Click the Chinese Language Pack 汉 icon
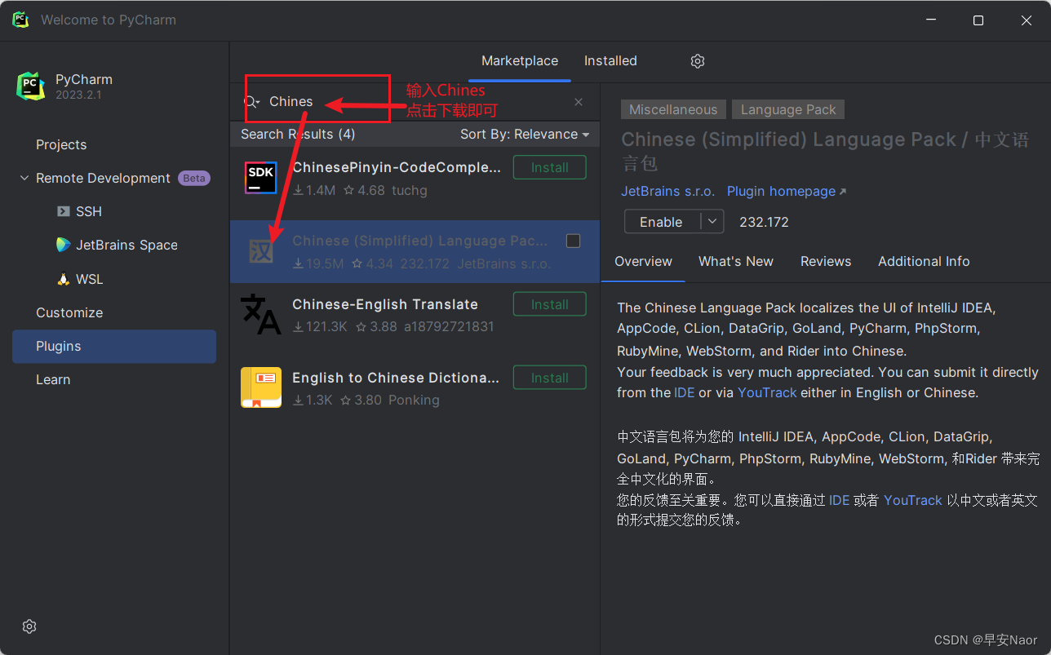The image size is (1051, 655). pos(261,251)
